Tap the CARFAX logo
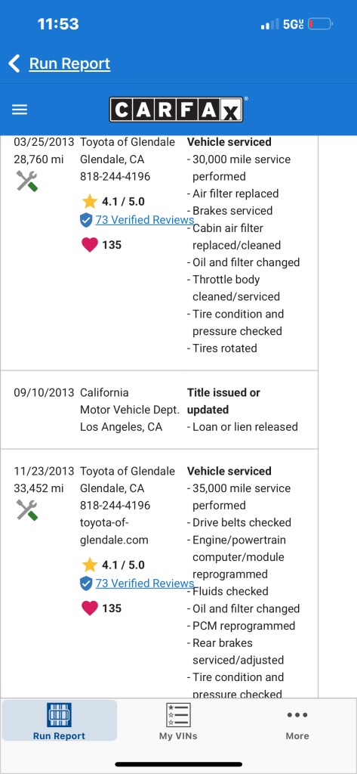 (x=177, y=110)
